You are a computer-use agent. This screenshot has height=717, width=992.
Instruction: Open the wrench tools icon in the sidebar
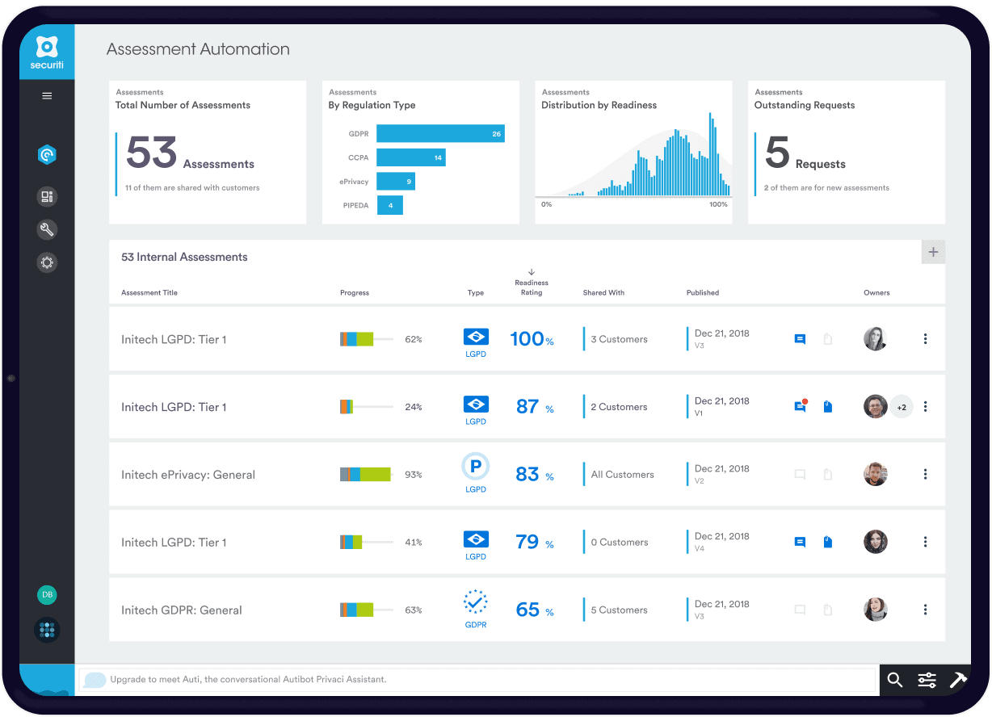click(46, 229)
